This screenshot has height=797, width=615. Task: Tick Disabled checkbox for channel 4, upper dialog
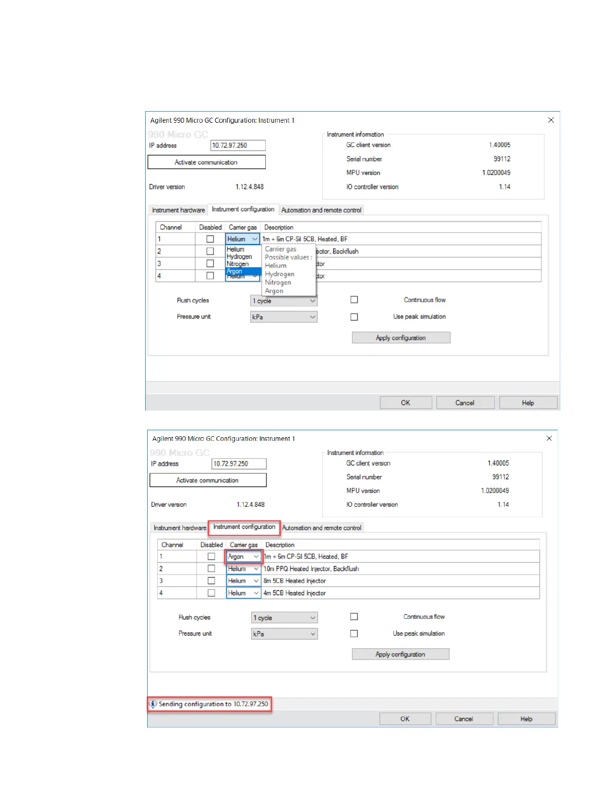[x=210, y=276]
